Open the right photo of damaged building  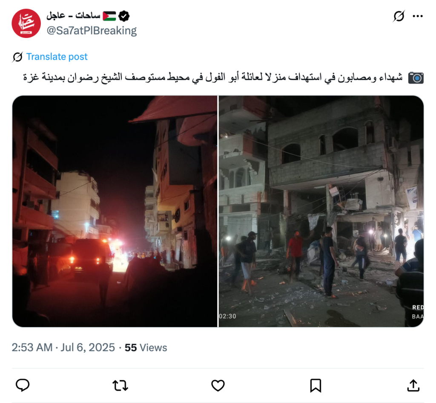click(x=321, y=212)
